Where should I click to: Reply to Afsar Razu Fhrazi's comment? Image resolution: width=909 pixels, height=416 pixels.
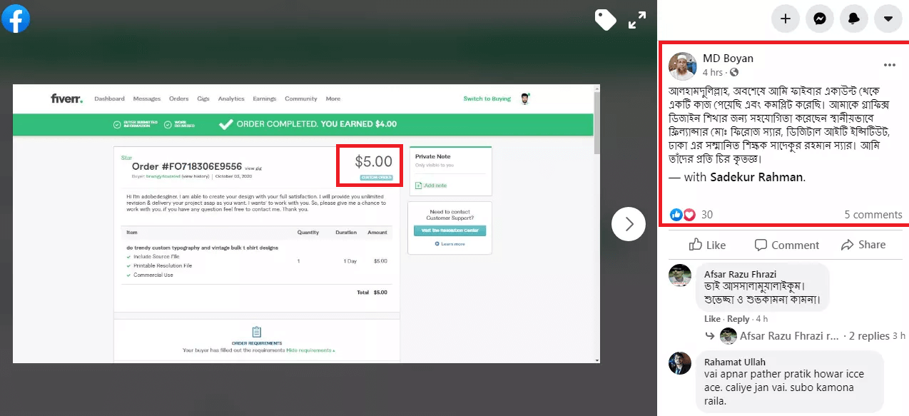[738, 319]
